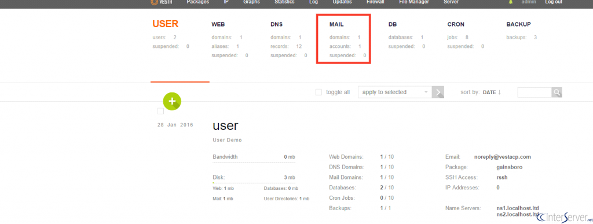Click the 'jobs: 8' CRON stat
Image resolution: width=593 pixels, height=224 pixels.
pos(458,38)
